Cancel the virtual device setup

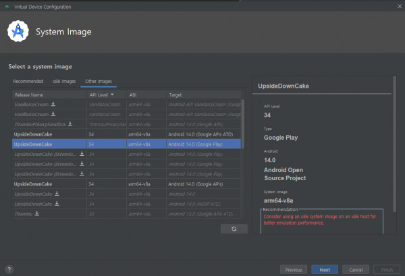(356, 270)
